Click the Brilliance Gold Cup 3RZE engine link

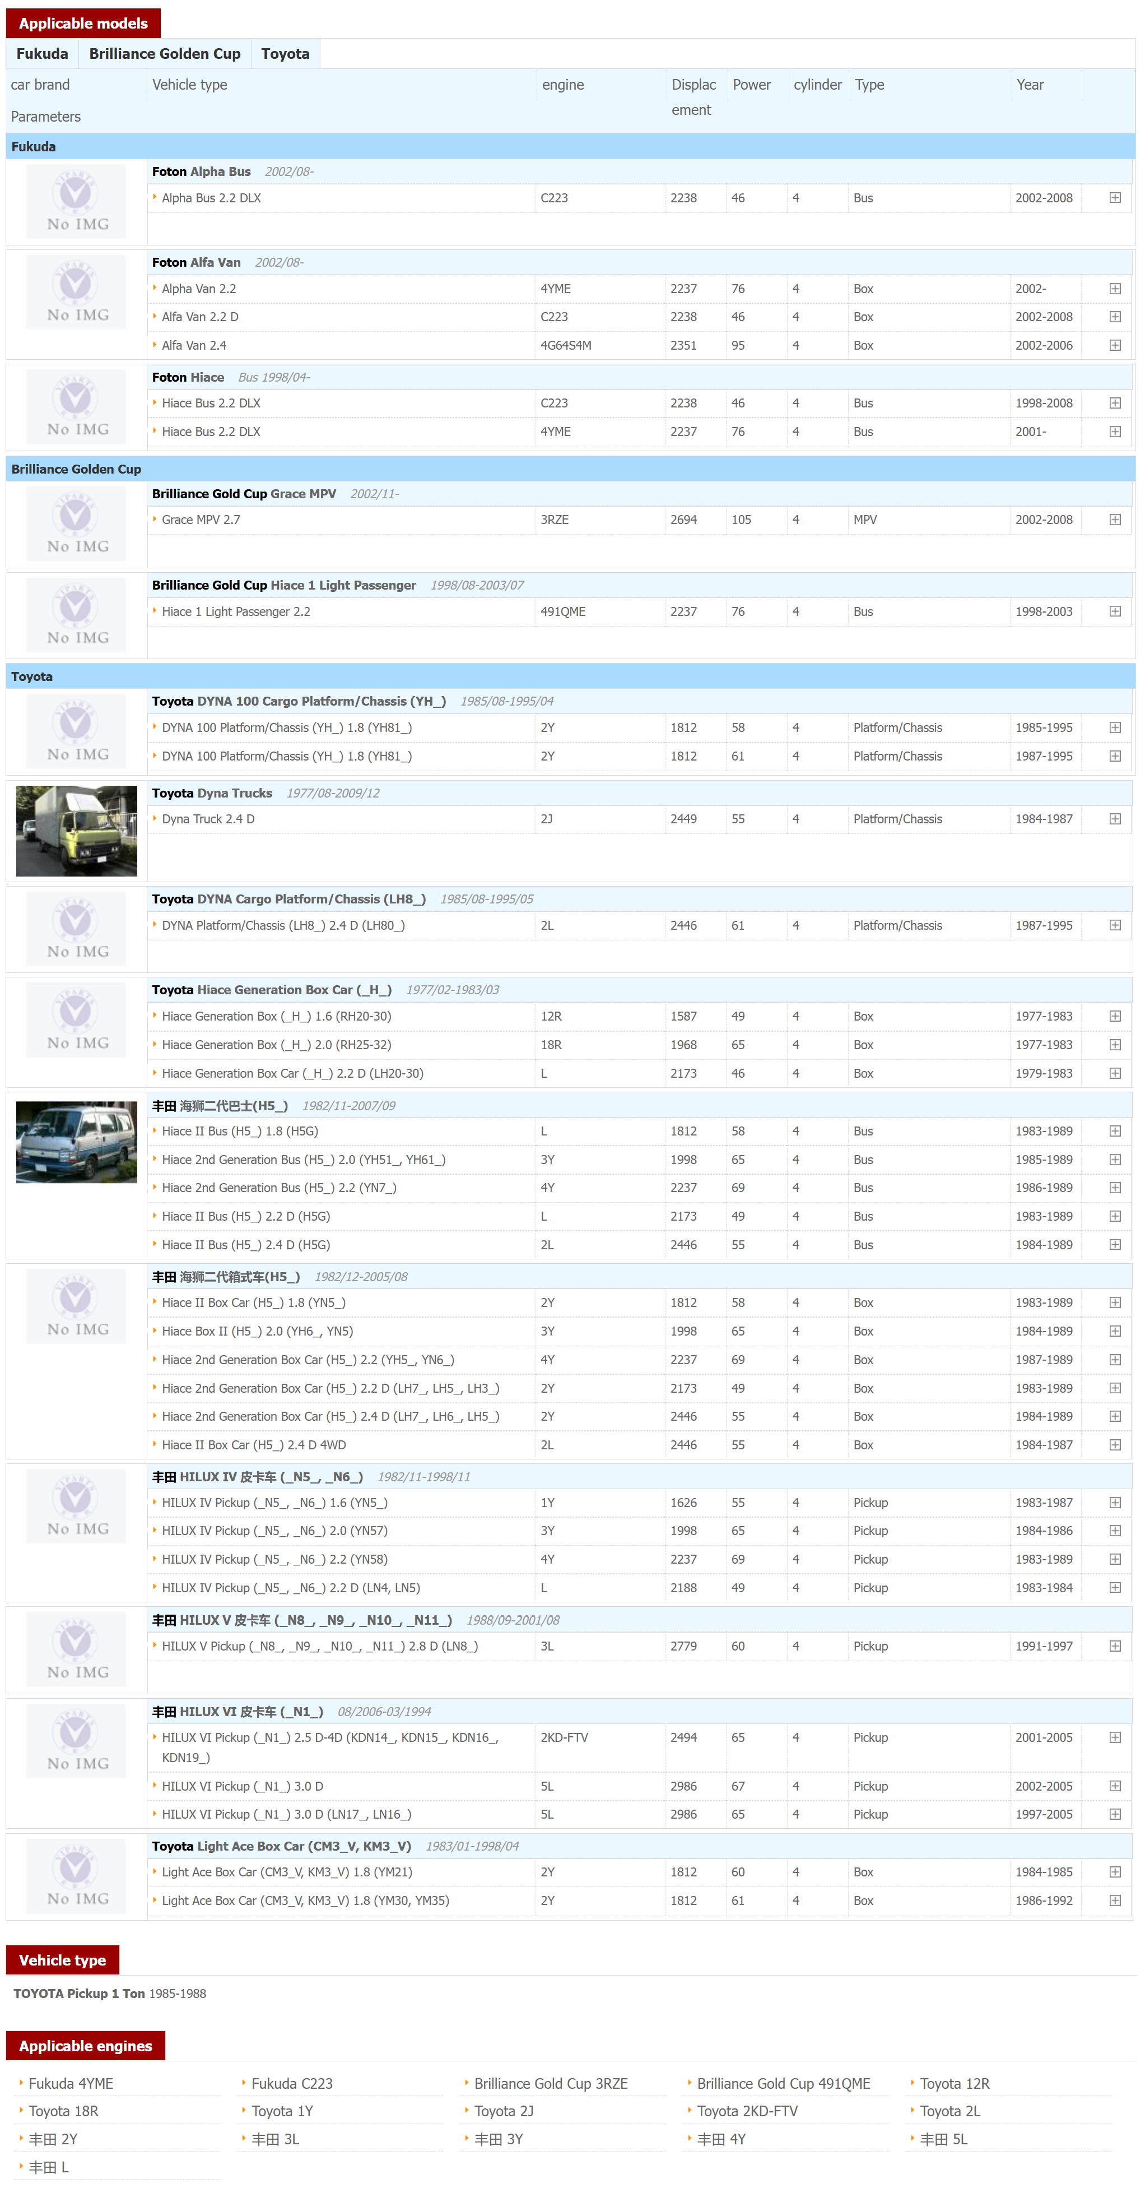coord(551,2084)
